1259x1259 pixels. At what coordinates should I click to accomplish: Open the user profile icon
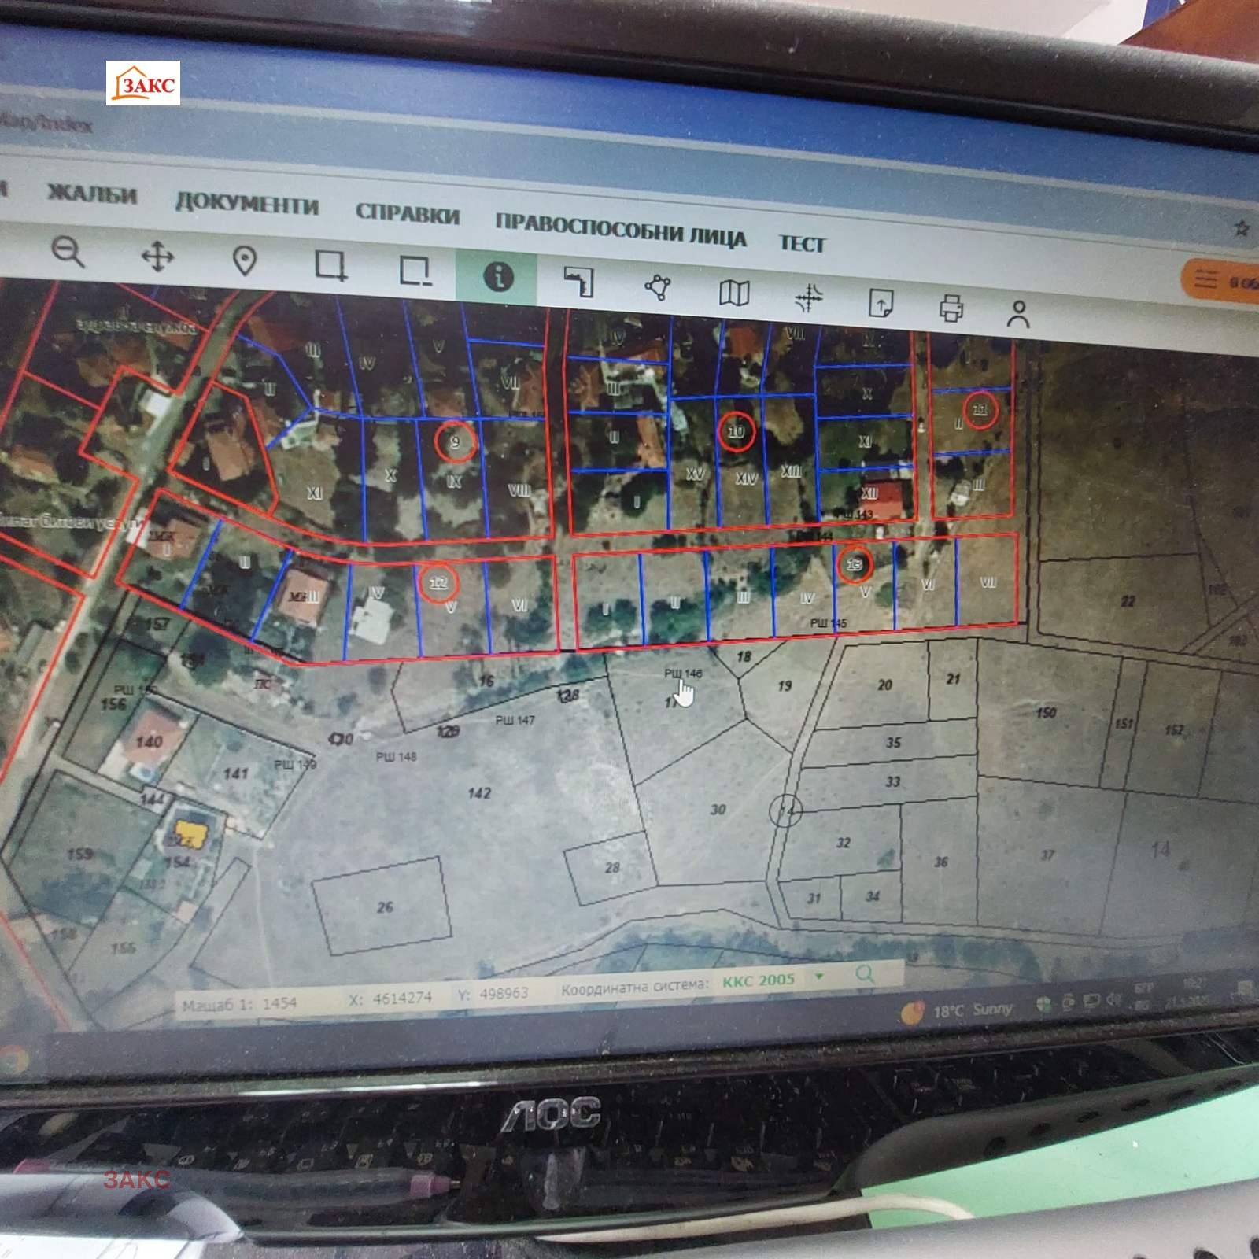1018,313
